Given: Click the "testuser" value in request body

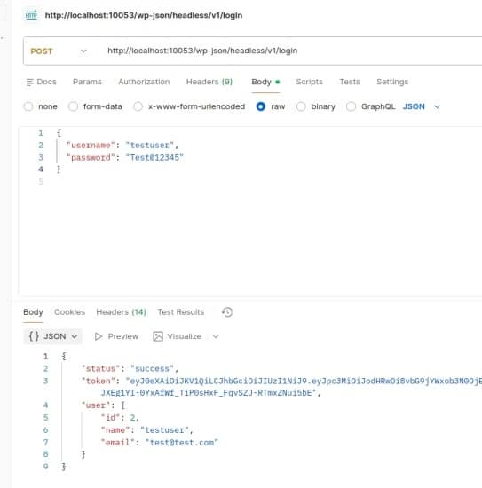Looking at the screenshot, I should (149, 146).
